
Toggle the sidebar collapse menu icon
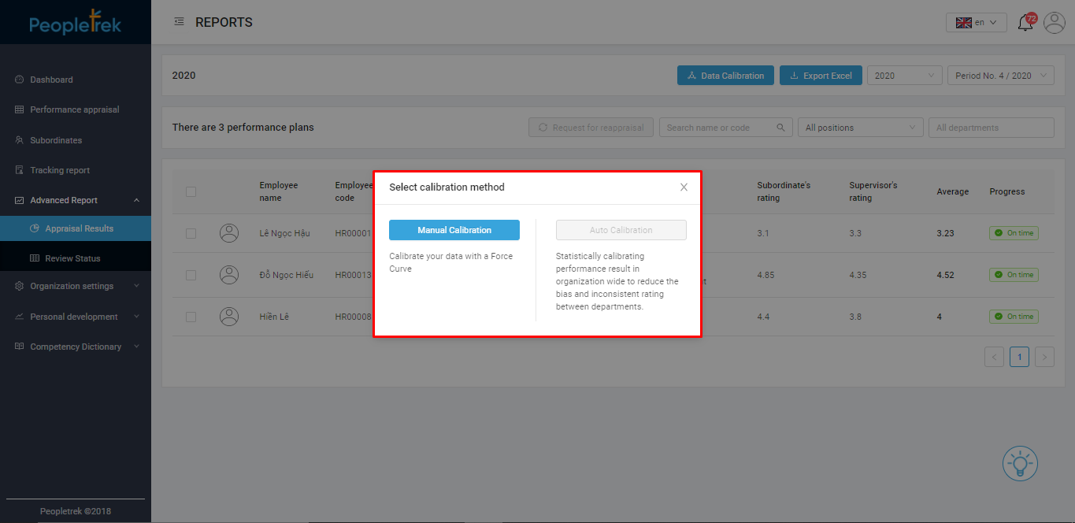pyautogui.click(x=179, y=22)
